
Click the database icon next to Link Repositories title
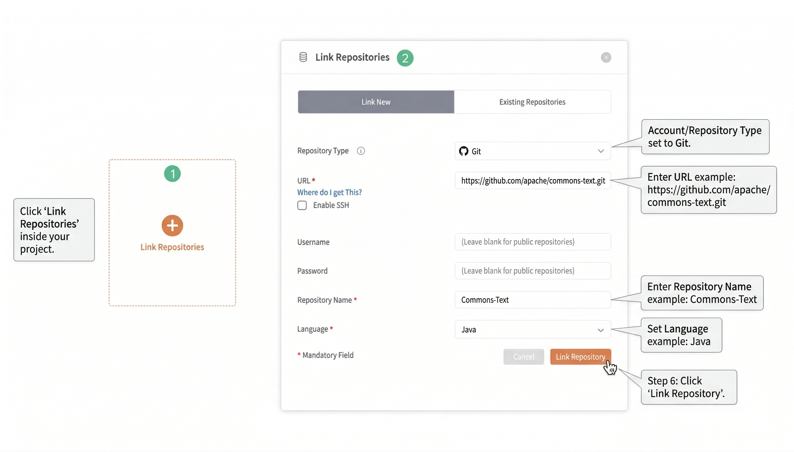click(303, 57)
